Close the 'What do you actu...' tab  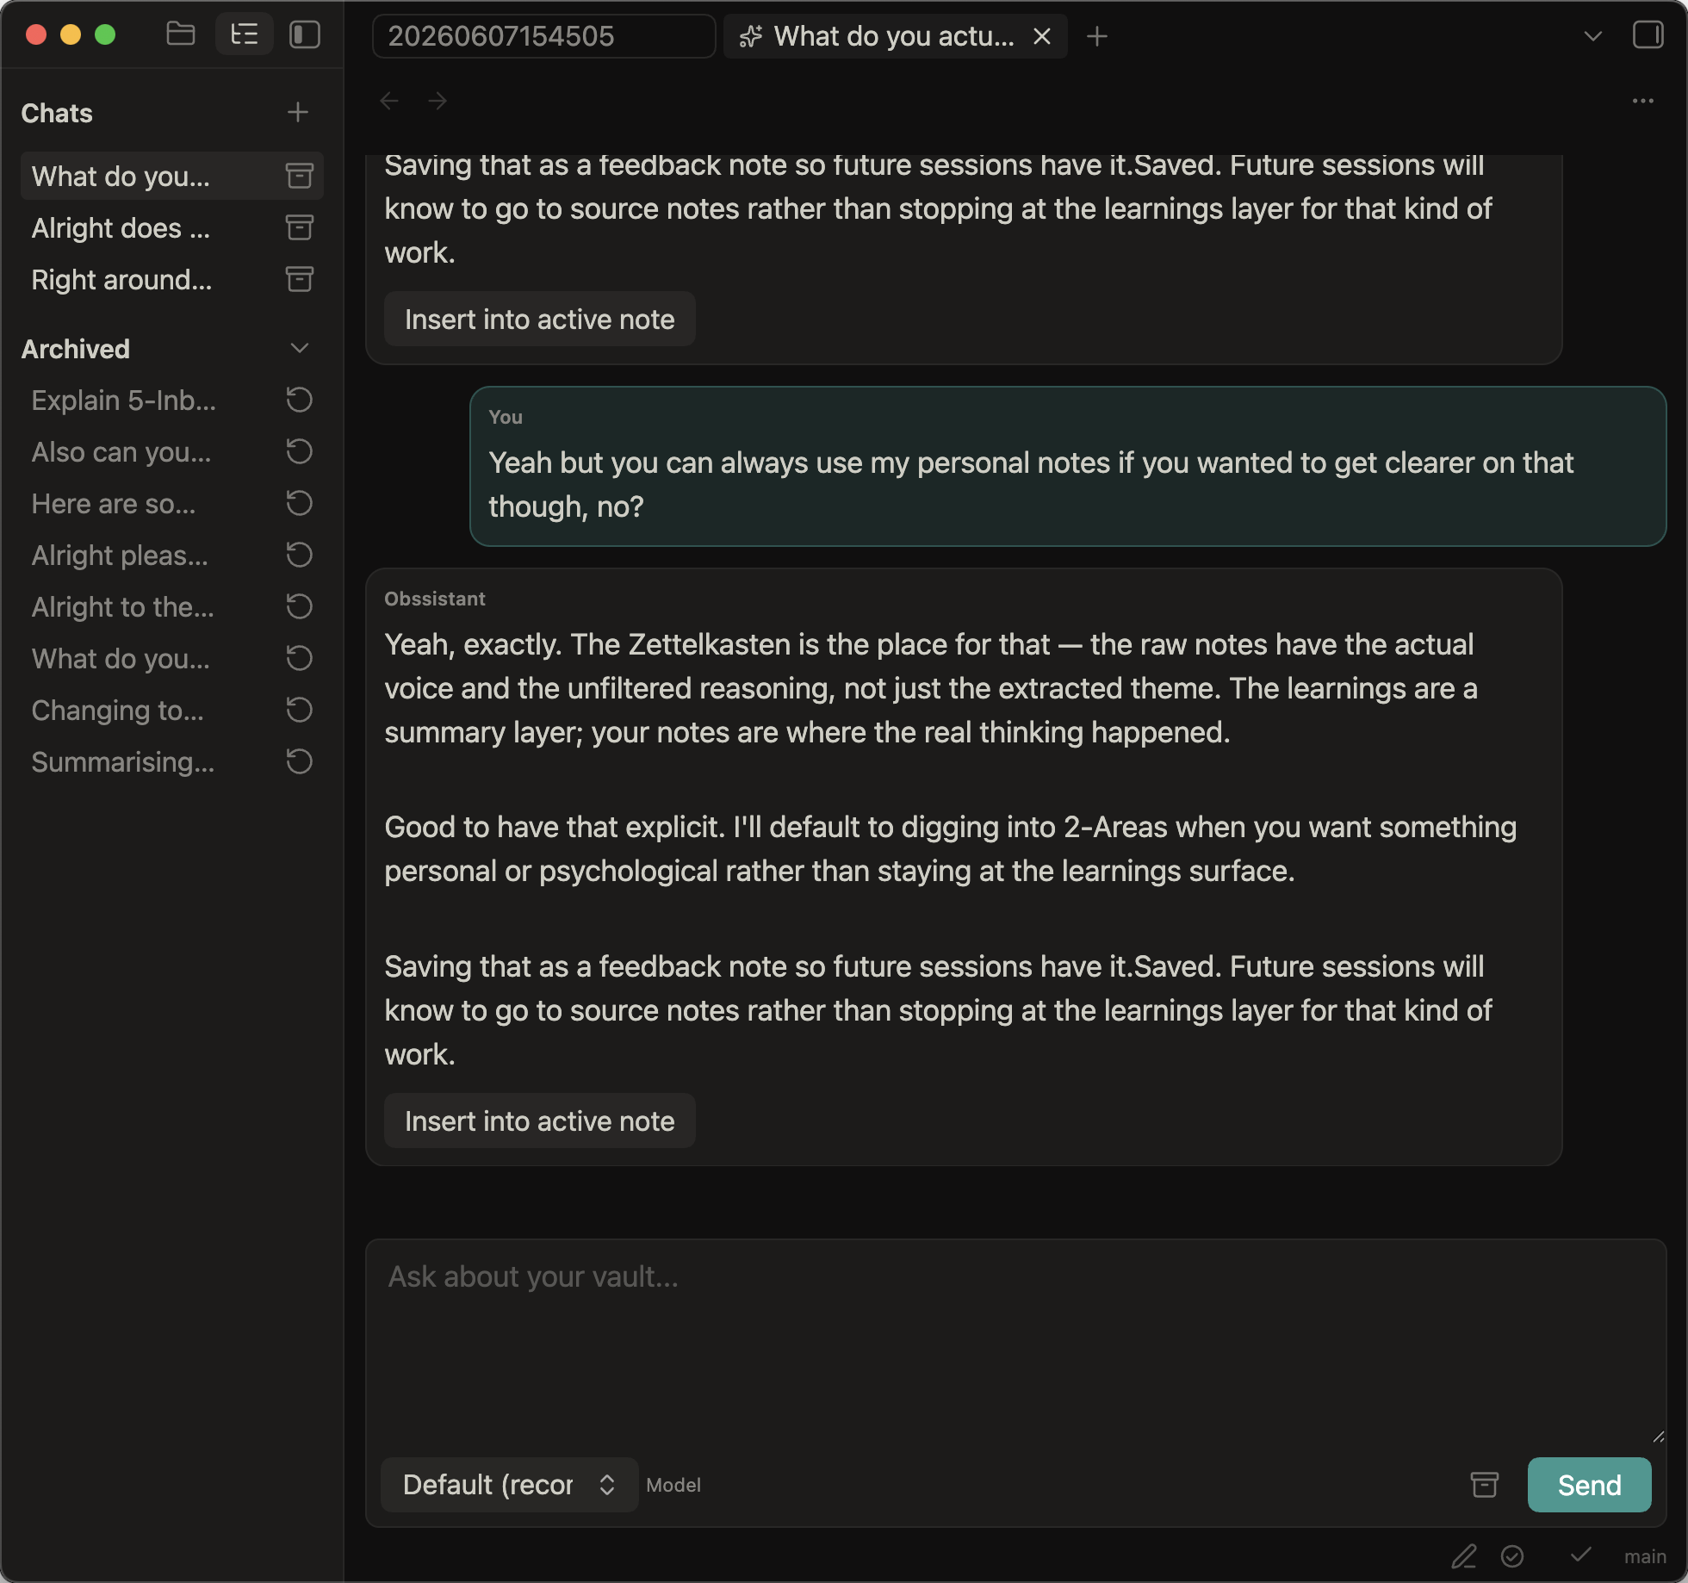tap(1041, 36)
